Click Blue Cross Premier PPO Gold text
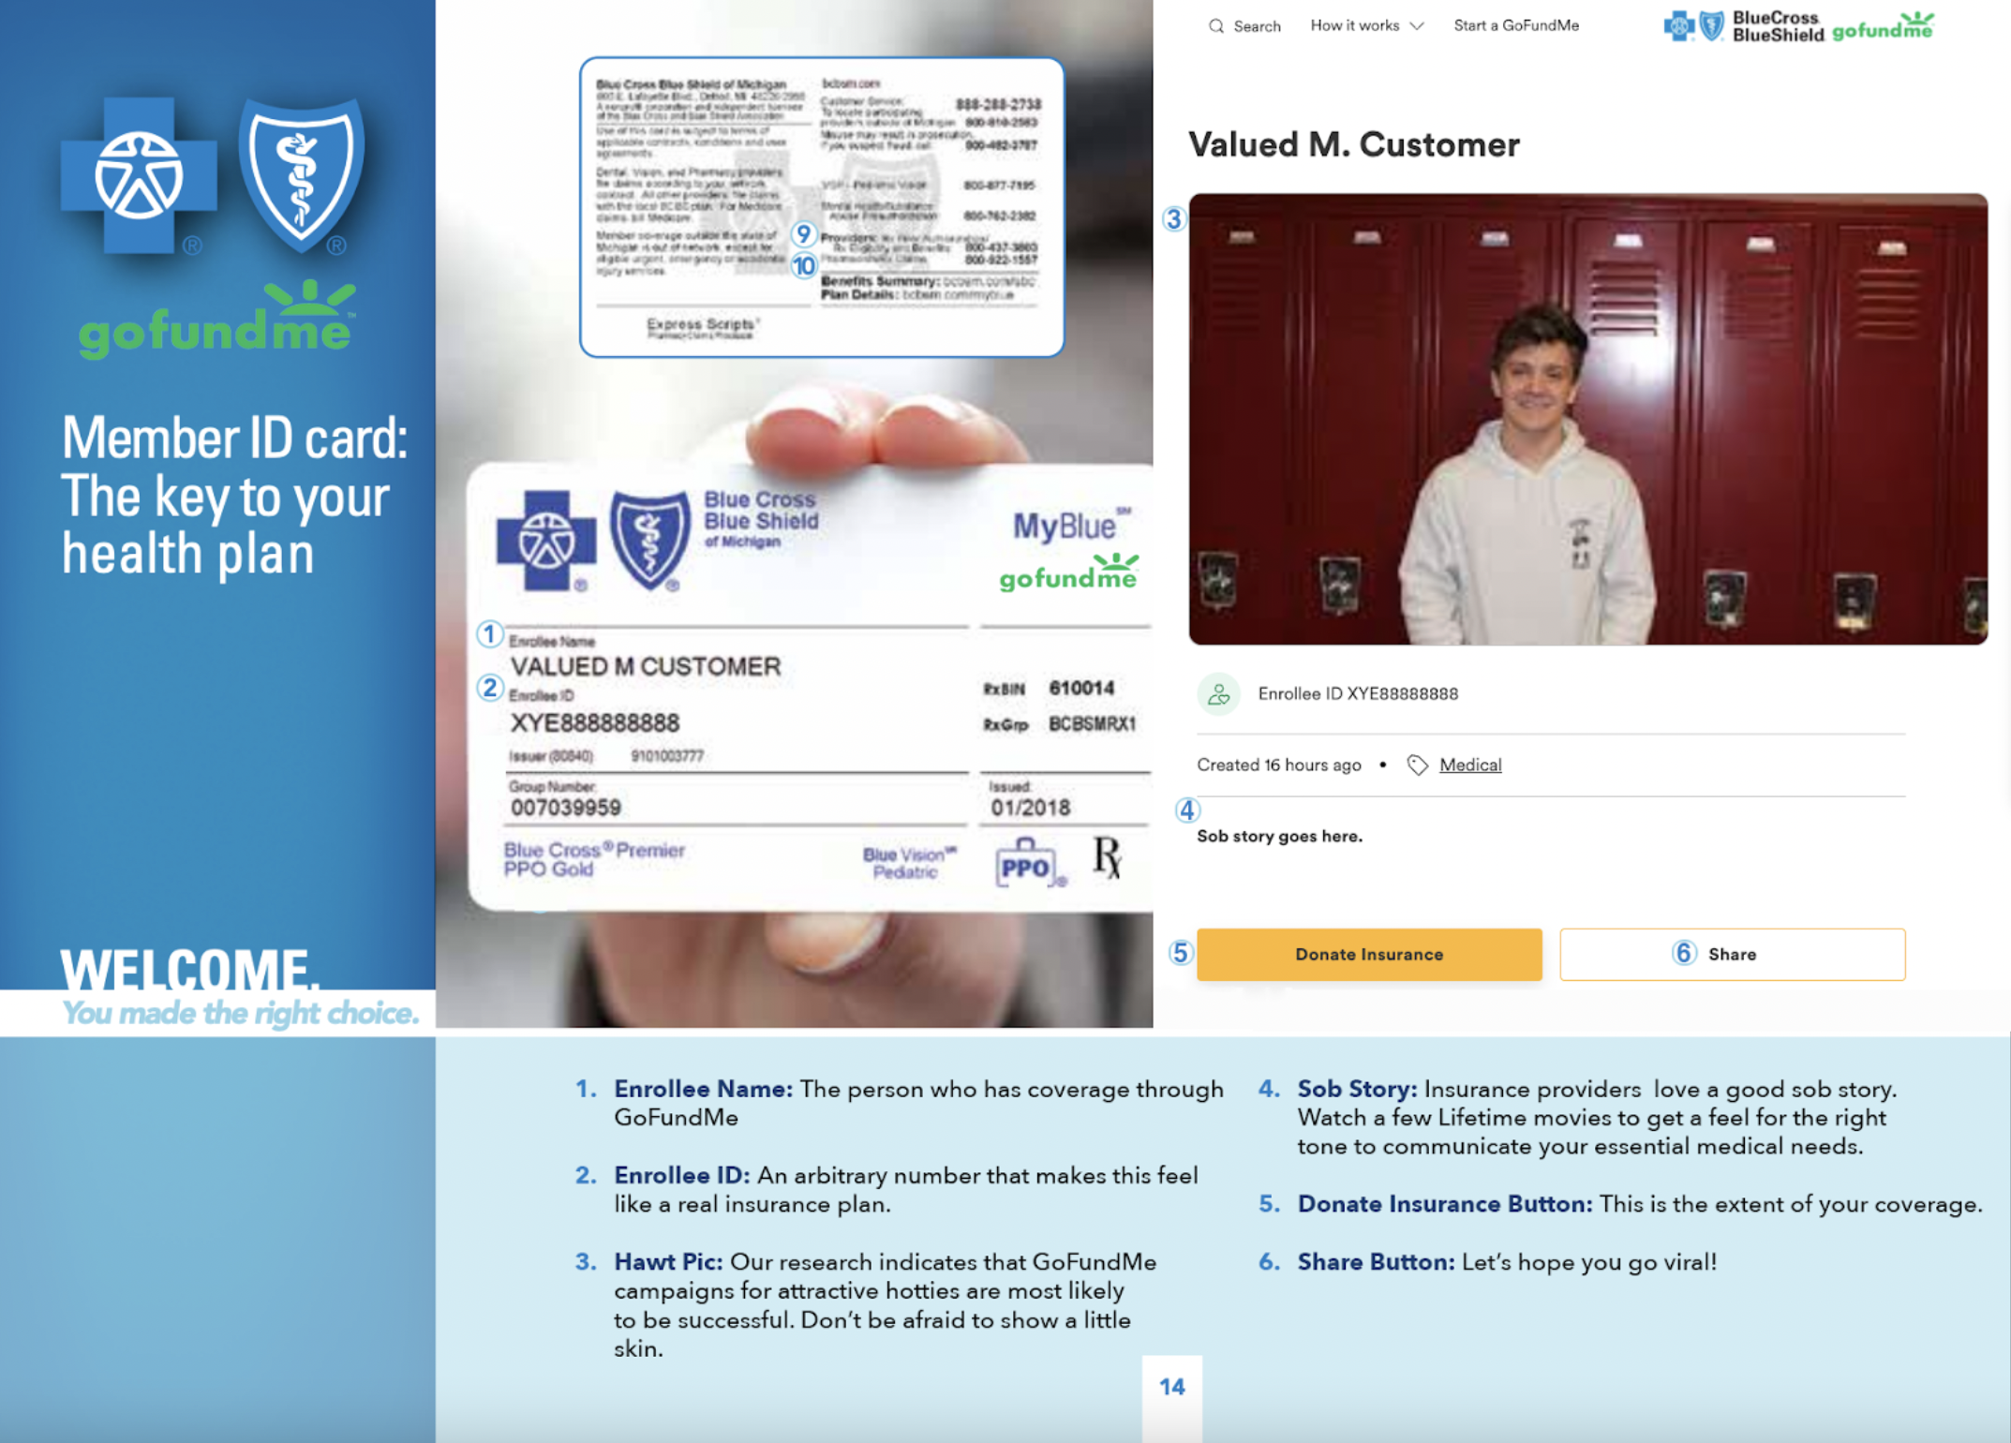This screenshot has width=2011, height=1443. pyautogui.click(x=594, y=859)
